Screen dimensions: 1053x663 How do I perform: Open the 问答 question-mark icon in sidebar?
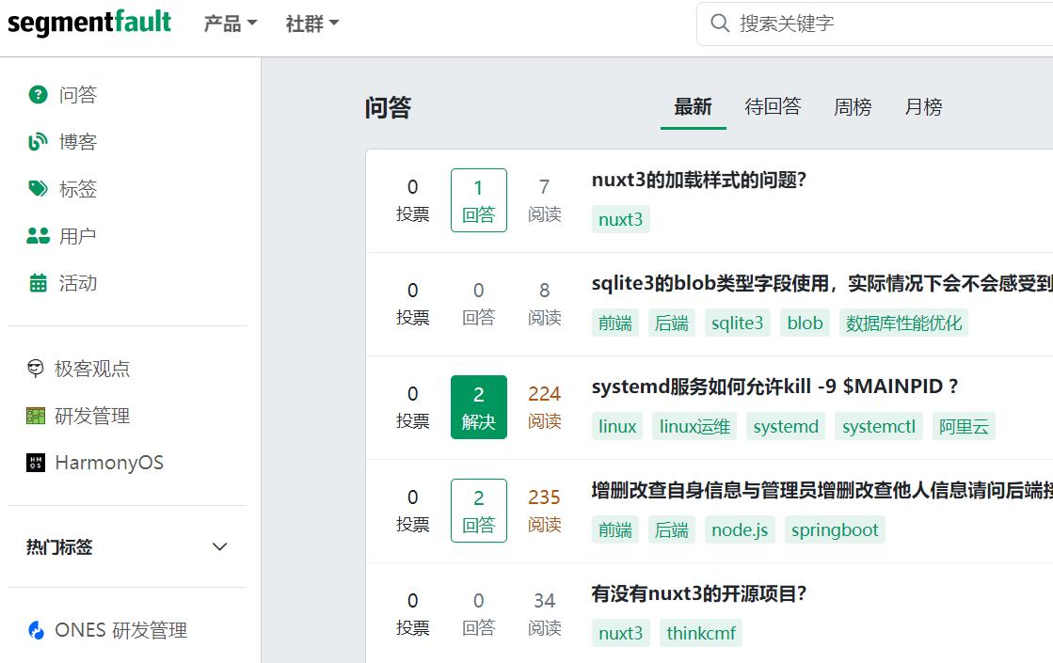[x=38, y=95]
